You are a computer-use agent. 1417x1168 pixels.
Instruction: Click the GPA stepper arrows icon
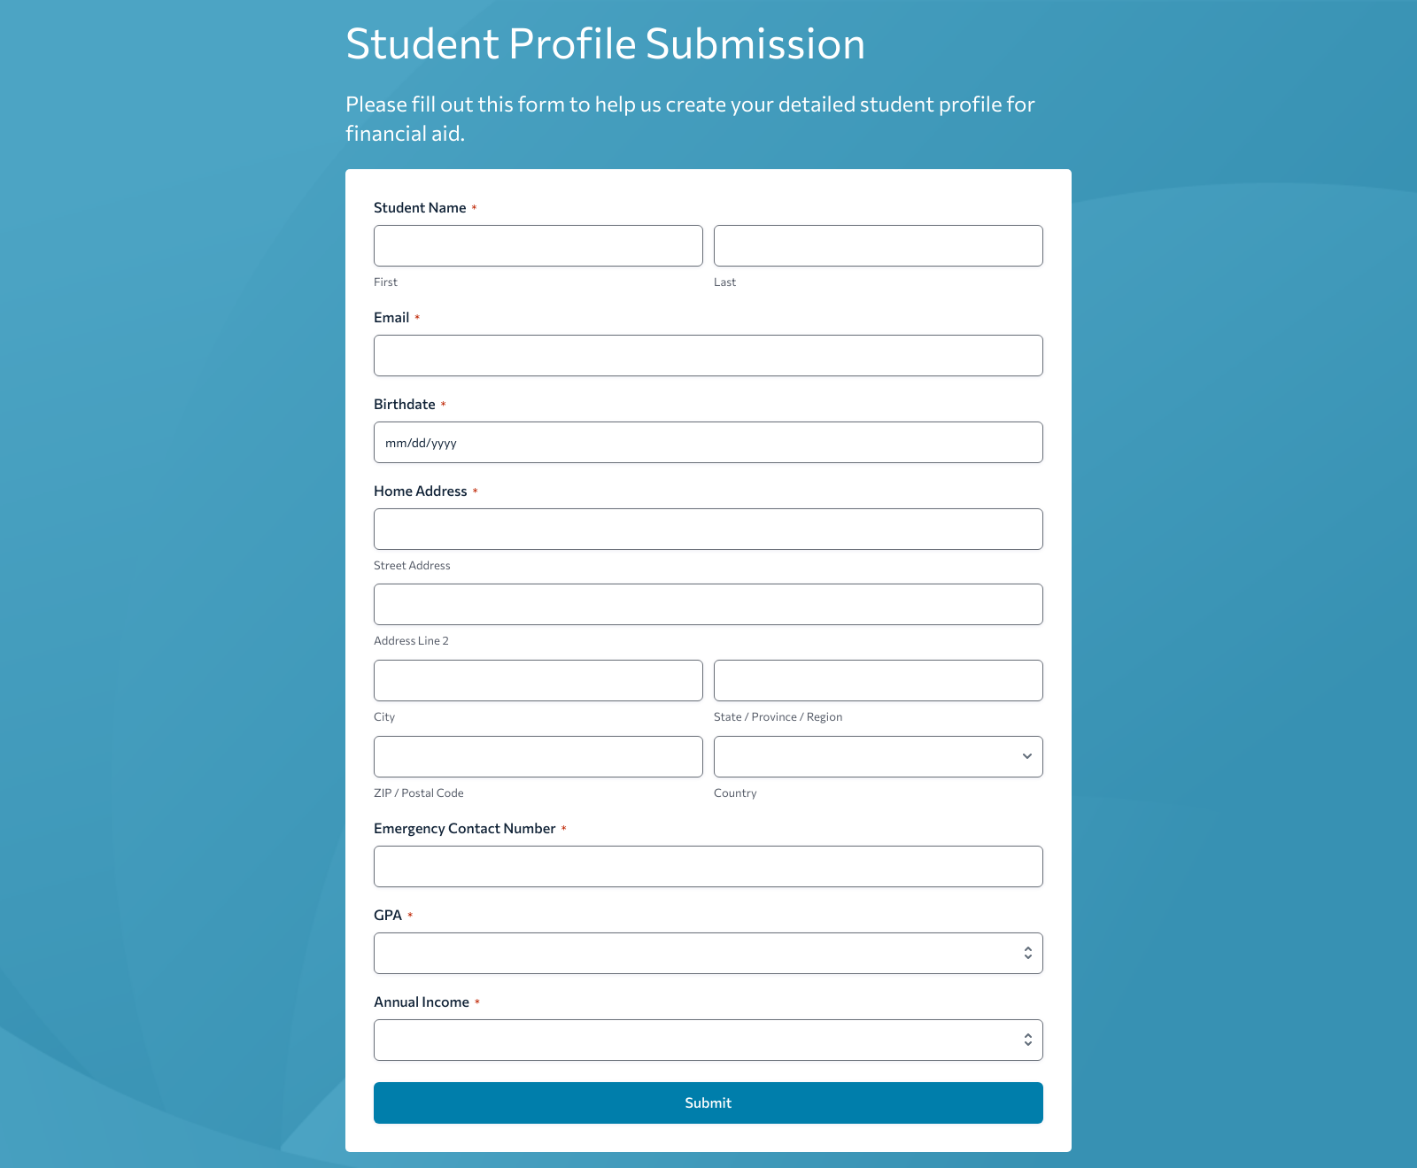coord(1027,953)
